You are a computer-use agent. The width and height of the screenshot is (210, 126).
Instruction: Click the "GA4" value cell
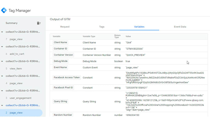tap(129, 43)
